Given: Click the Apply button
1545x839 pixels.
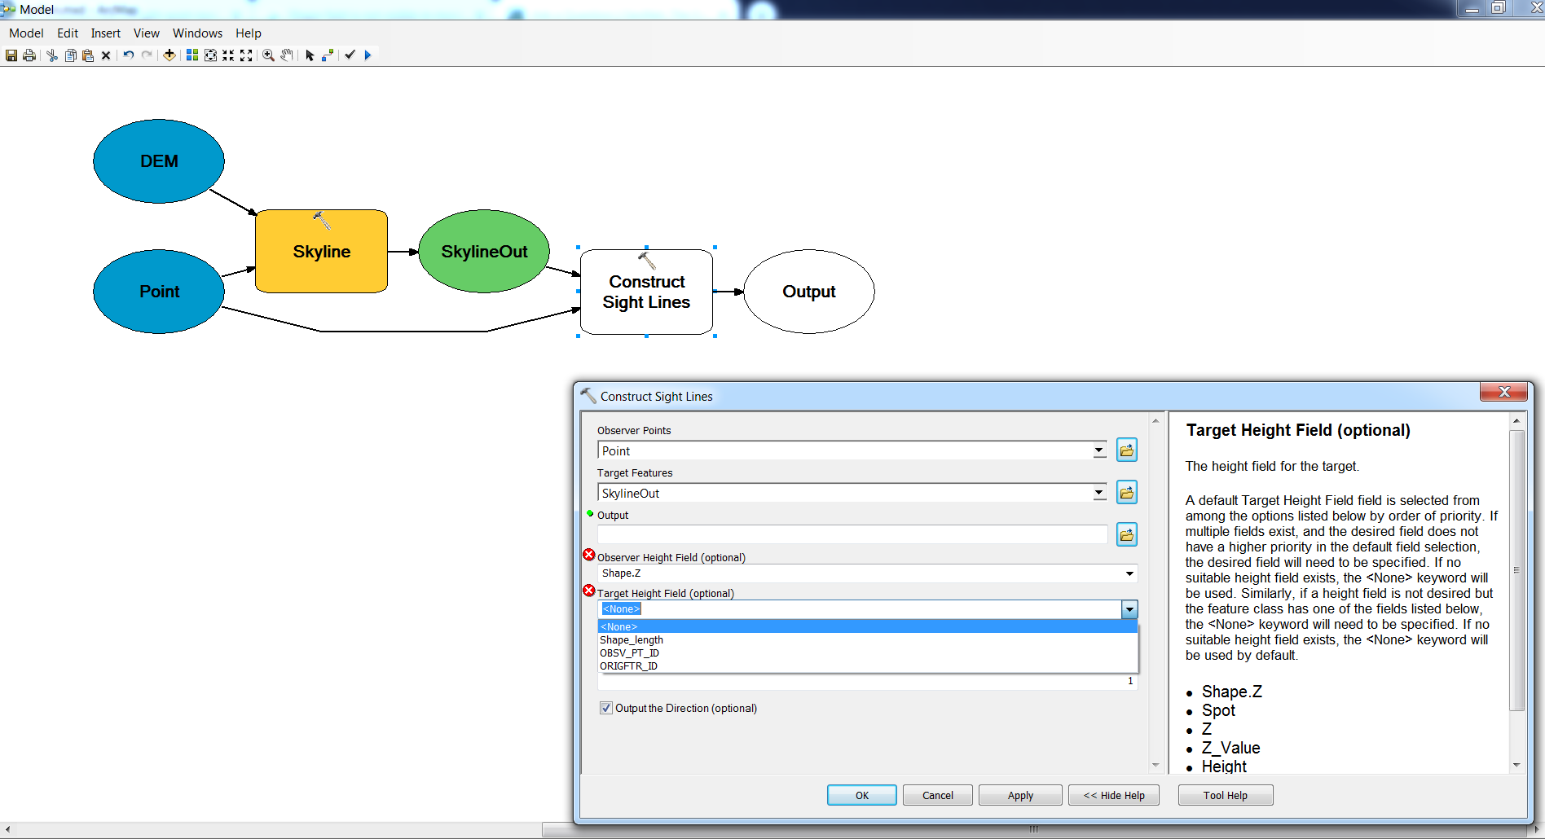Looking at the screenshot, I should (1020, 795).
